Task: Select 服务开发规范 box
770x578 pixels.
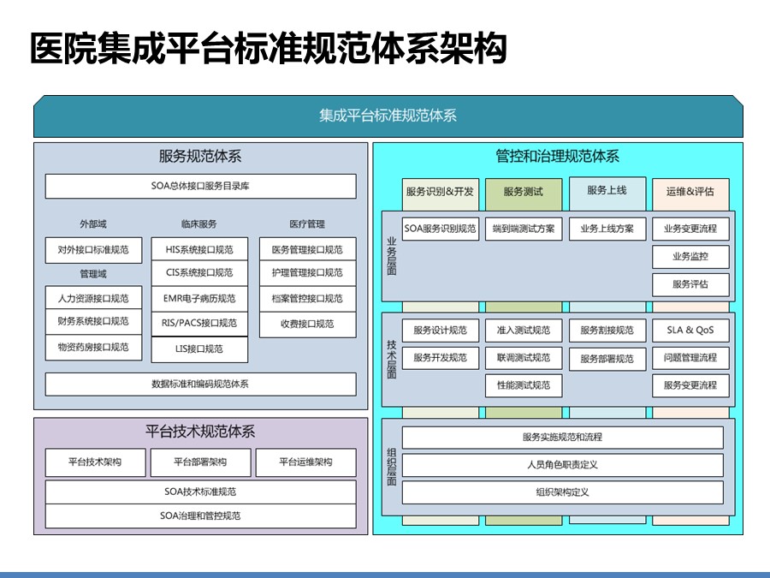Action: [x=440, y=358]
